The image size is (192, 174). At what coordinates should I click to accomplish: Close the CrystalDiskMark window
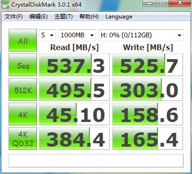coord(180,3)
